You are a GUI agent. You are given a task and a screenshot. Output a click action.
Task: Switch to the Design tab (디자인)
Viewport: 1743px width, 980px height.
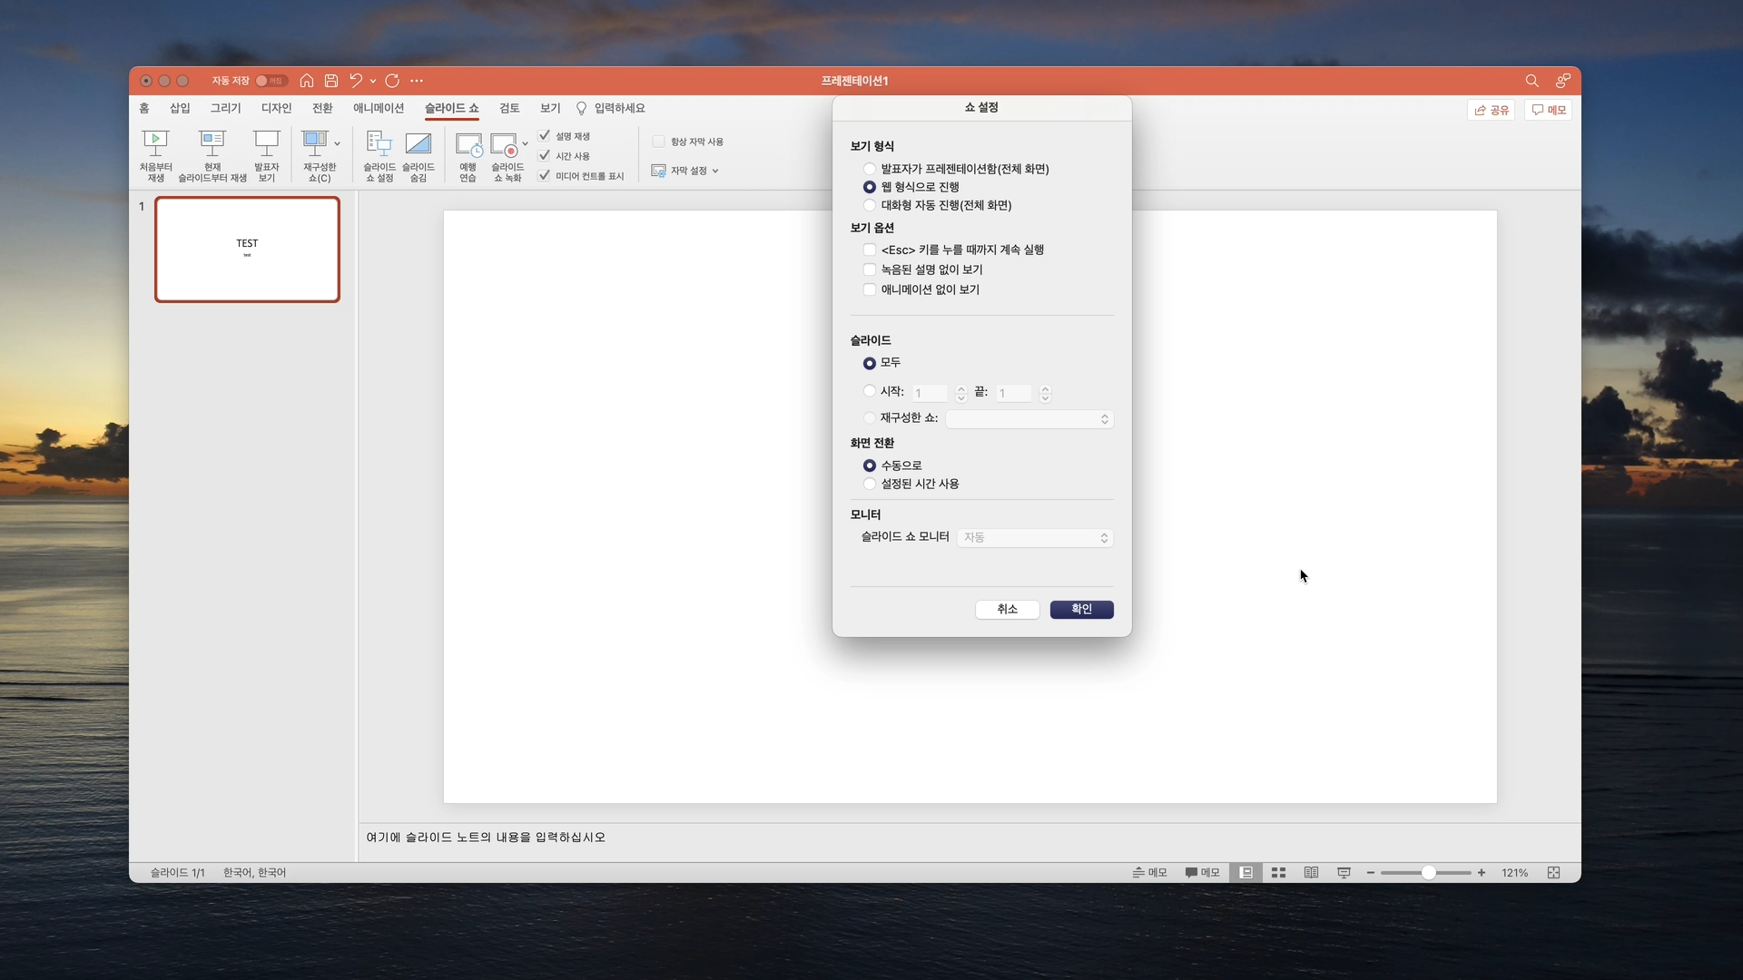click(x=276, y=108)
